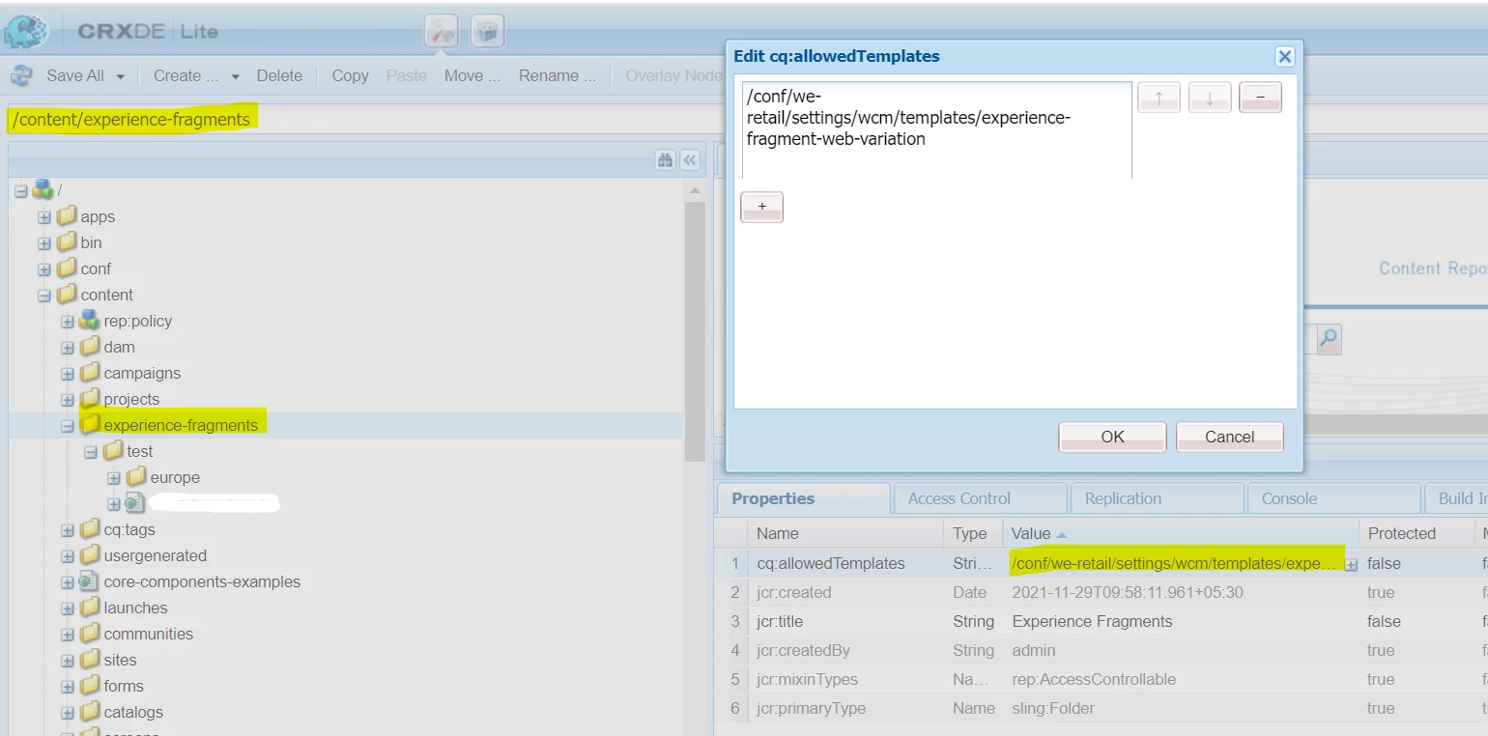1488x736 pixels.
Task: Sort by the Value column header
Action: [x=1181, y=533]
